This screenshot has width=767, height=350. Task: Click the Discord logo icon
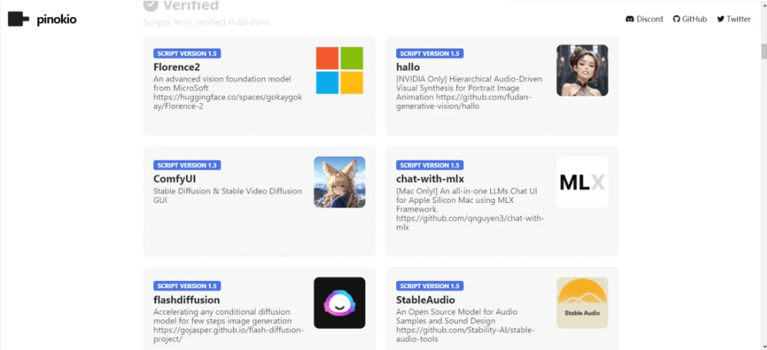630,19
